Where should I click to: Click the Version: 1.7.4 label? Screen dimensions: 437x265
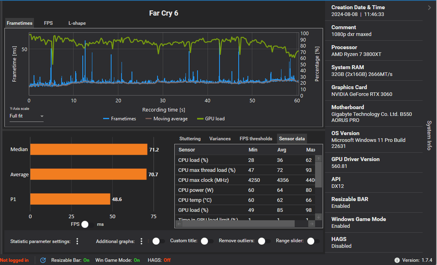[417, 260]
